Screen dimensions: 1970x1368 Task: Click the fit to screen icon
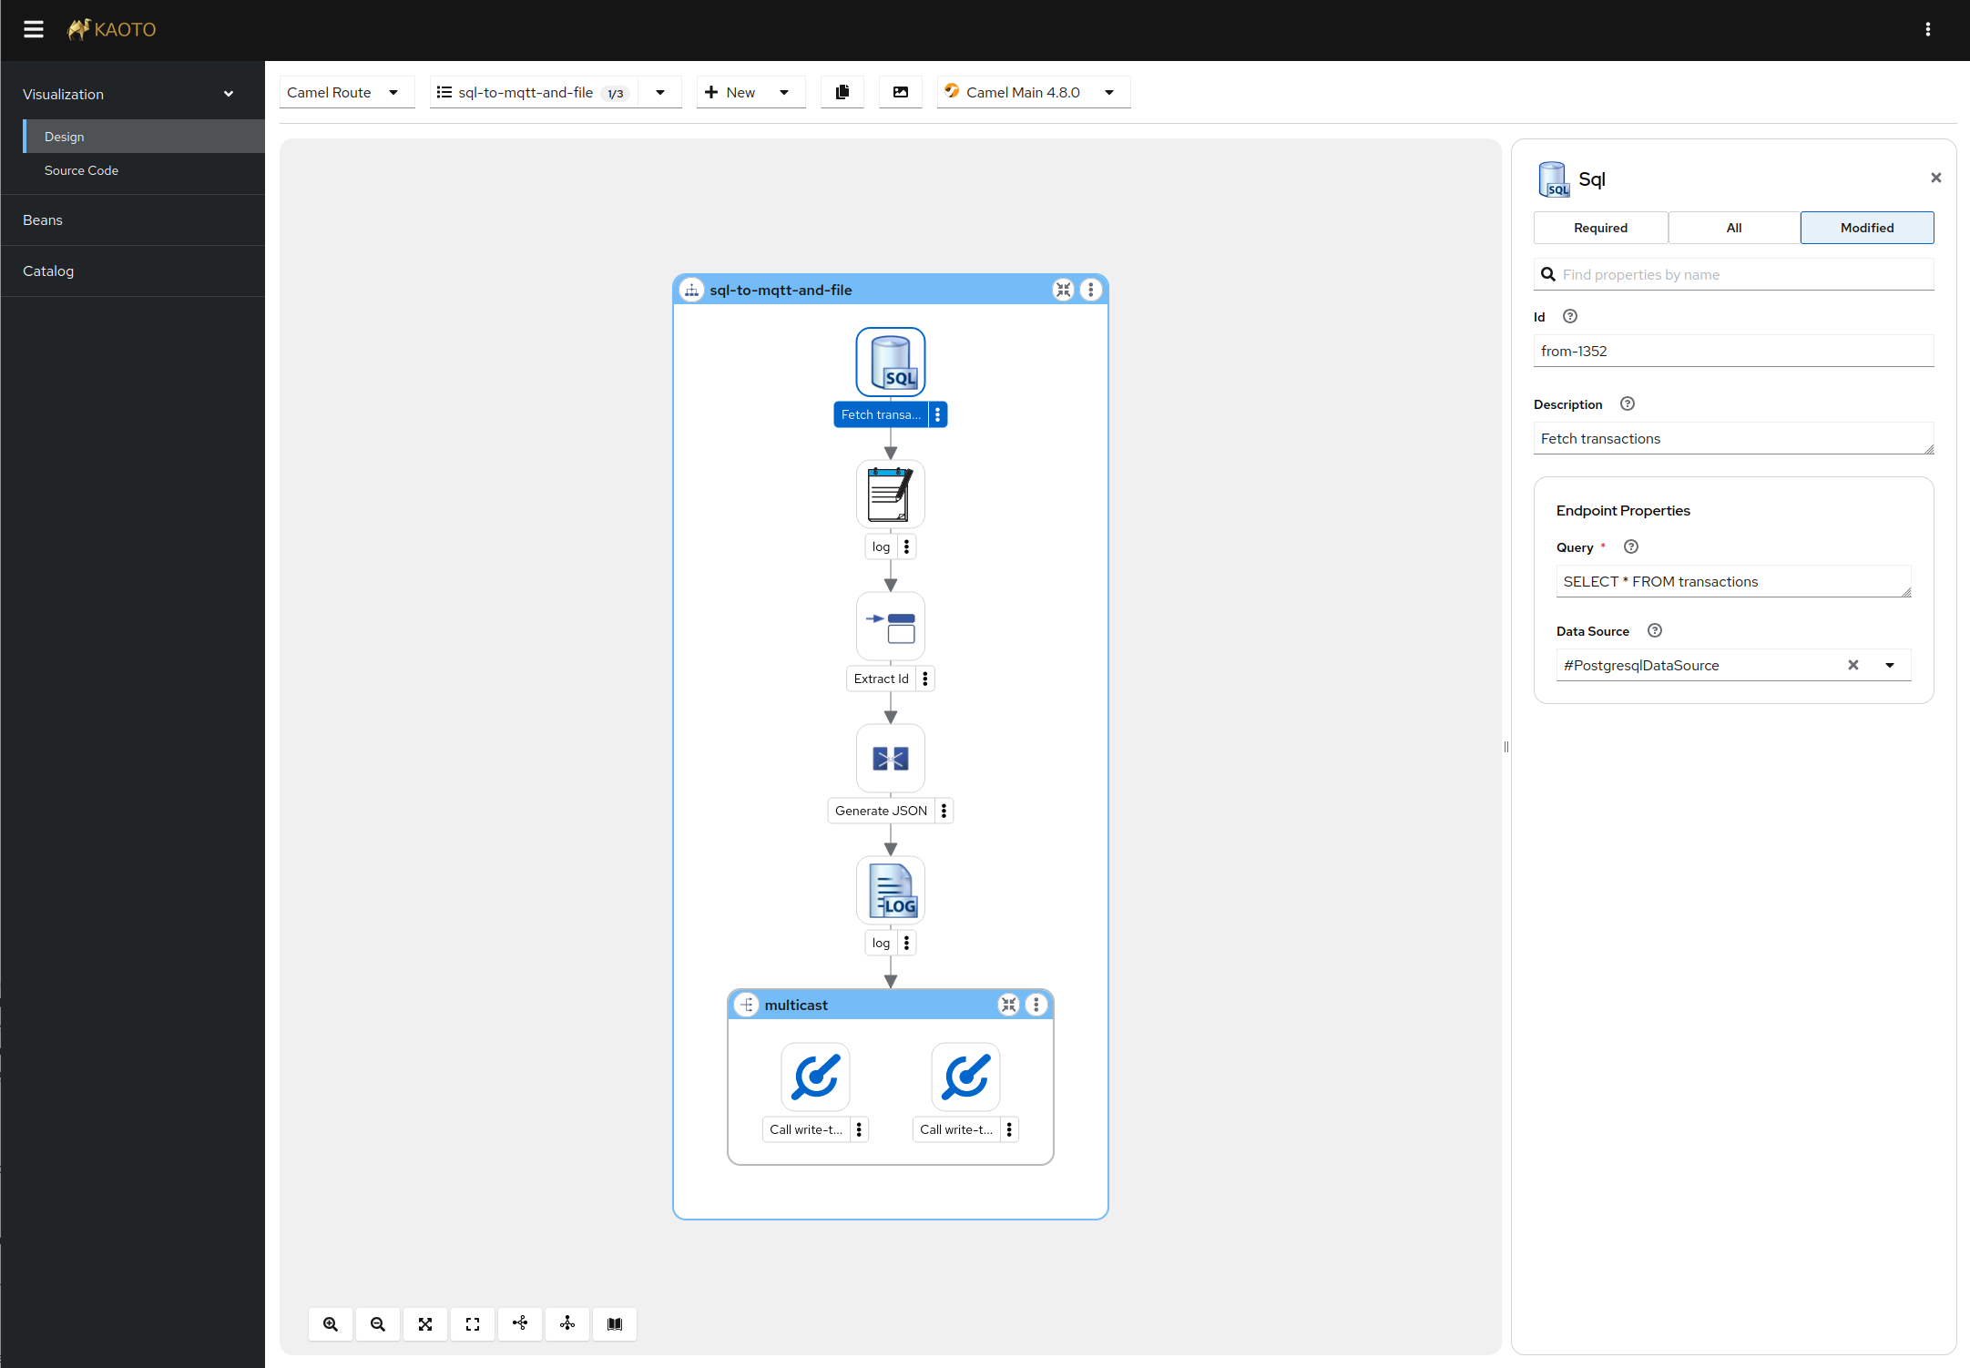pos(425,1323)
